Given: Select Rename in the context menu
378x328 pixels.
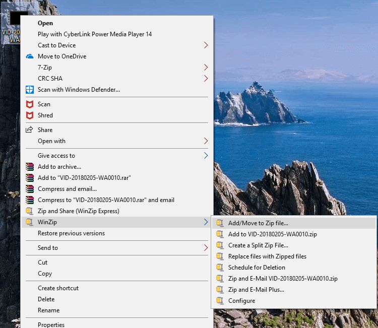Looking at the screenshot, I should 48,310.
